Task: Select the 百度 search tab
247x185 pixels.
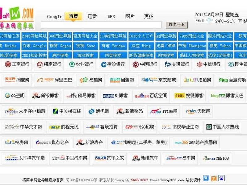Action: tap(73, 16)
